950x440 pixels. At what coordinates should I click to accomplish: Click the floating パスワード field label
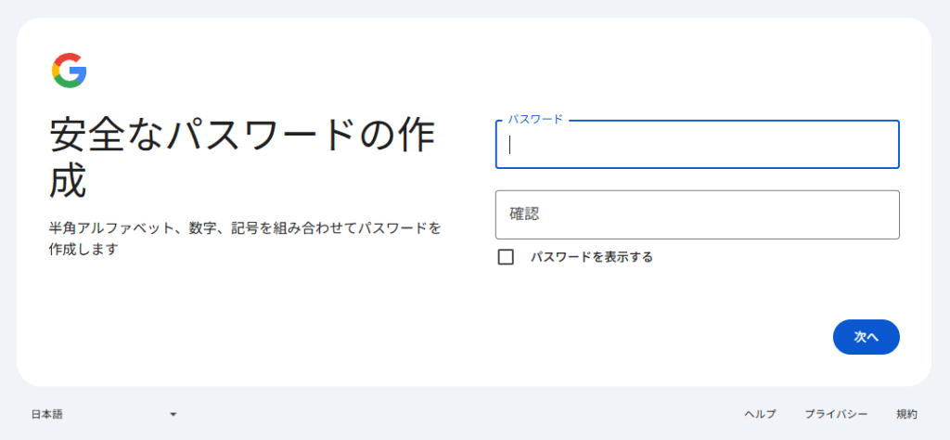(535, 120)
